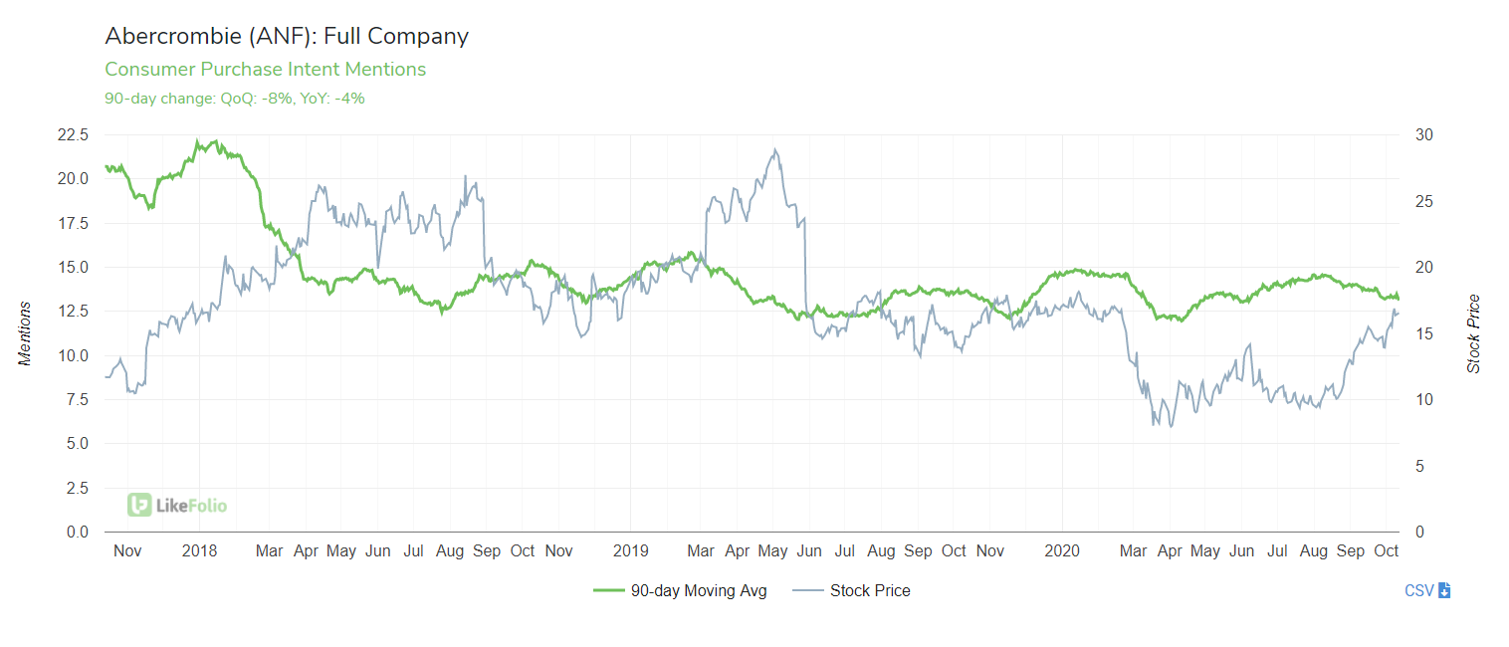This screenshot has width=1509, height=647.
Task: Click the Consumer Purchase Intent Mentions subtitle
Action: pyautogui.click(x=265, y=69)
